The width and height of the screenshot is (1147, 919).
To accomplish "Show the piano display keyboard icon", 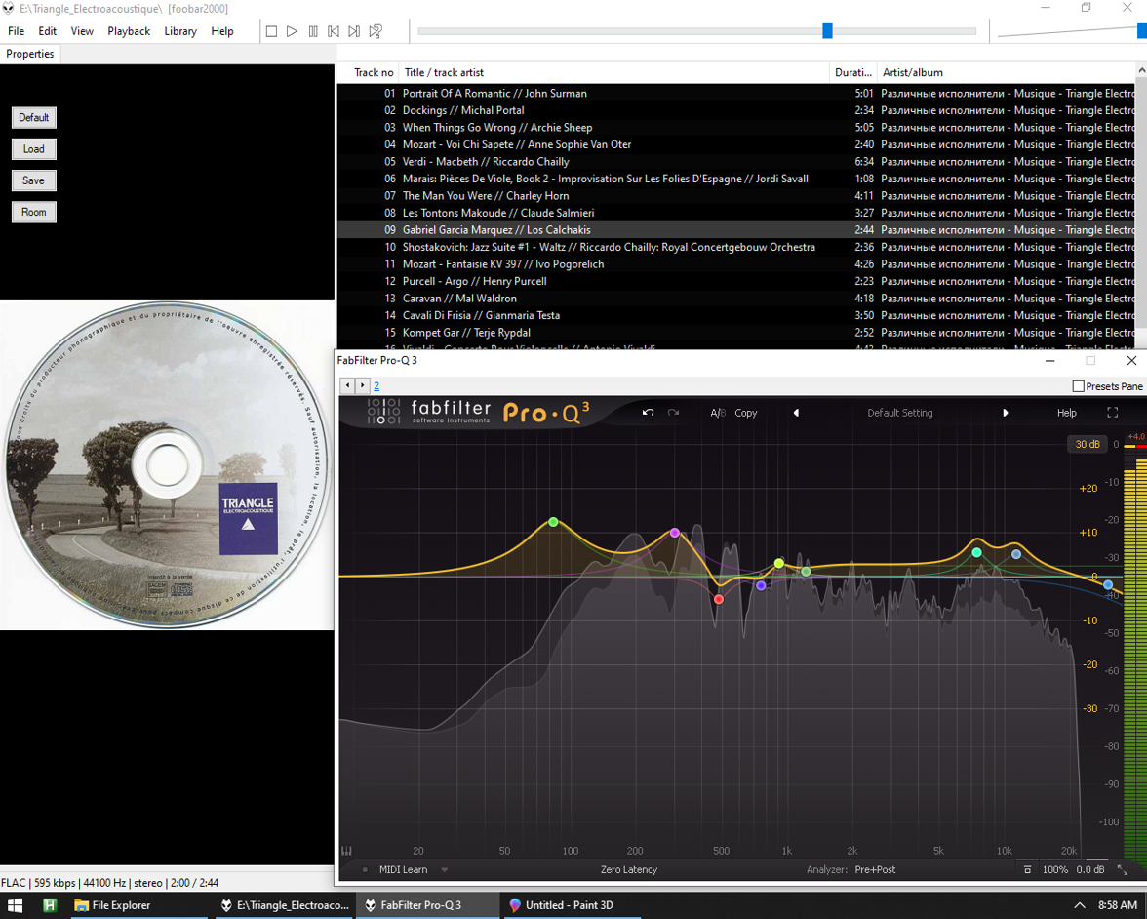I will 347,851.
